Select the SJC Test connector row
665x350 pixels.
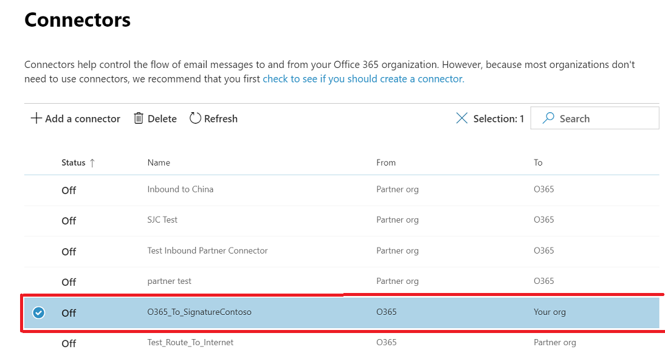pos(162,220)
